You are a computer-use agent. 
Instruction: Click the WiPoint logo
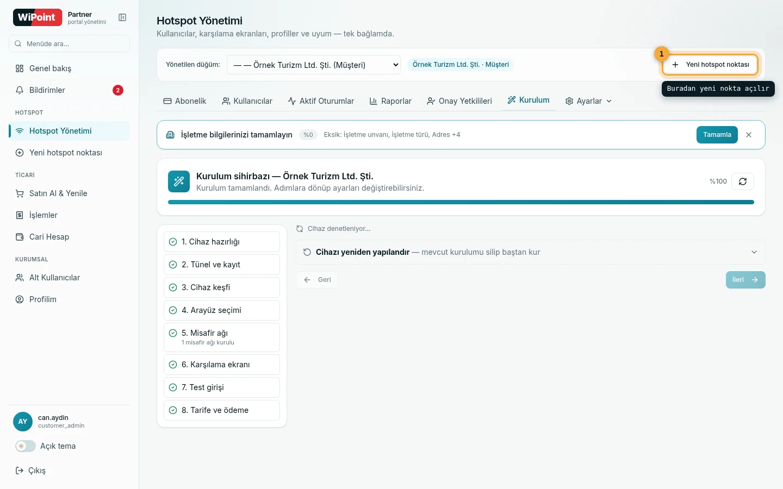pyautogui.click(x=38, y=17)
